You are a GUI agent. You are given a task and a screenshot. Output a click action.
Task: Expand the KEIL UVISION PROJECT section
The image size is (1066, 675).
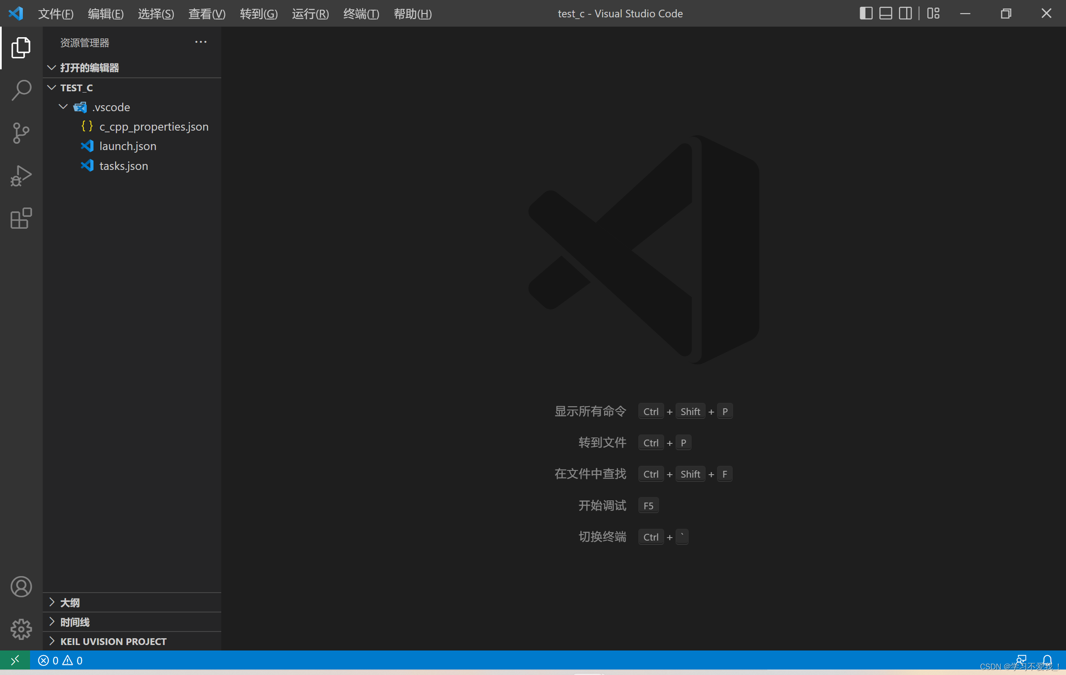point(113,641)
